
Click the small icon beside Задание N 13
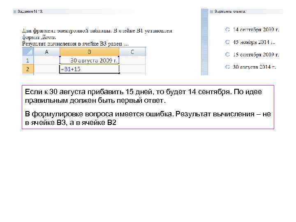pyautogui.click(x=15, y=12)
